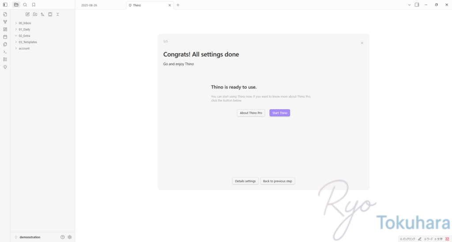Collapse the 02_Extra folder chevron
This screenshot has height=242, width=452.
pyautogui.click(x=16, y=36)
